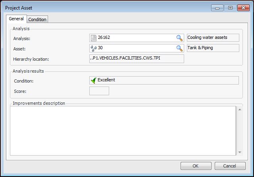This screenshot has height=177, width=254.
Task: Click the Condition field showing Excellent
Action: pyautogui.click(x=167, y=80)
